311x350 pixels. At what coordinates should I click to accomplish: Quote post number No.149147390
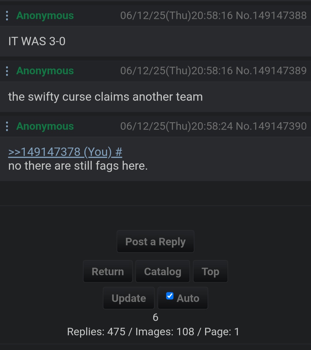coord(271,126)
